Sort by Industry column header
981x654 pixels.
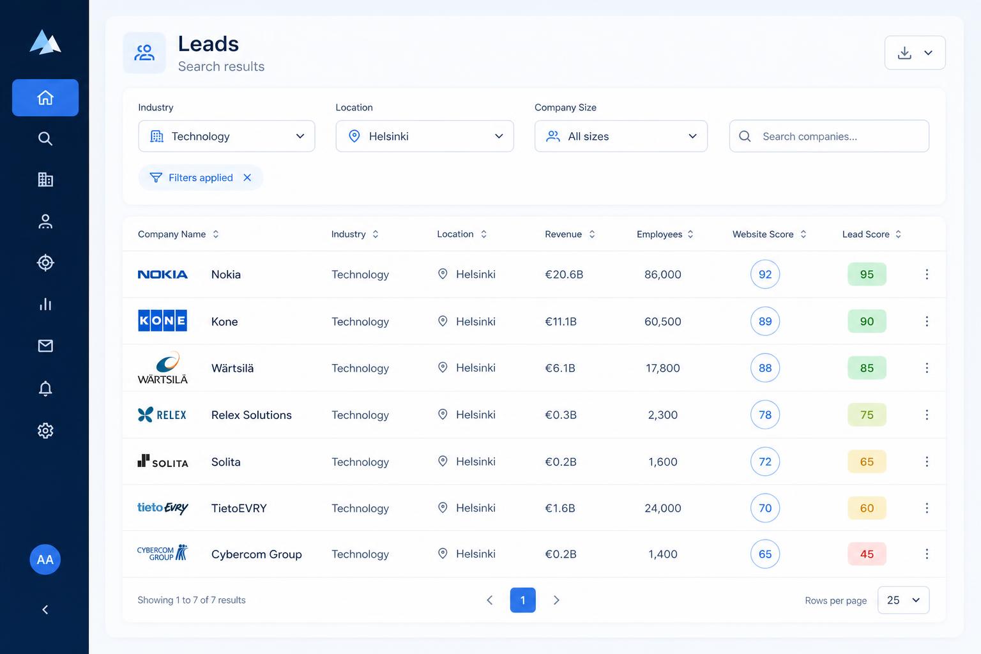355,234
